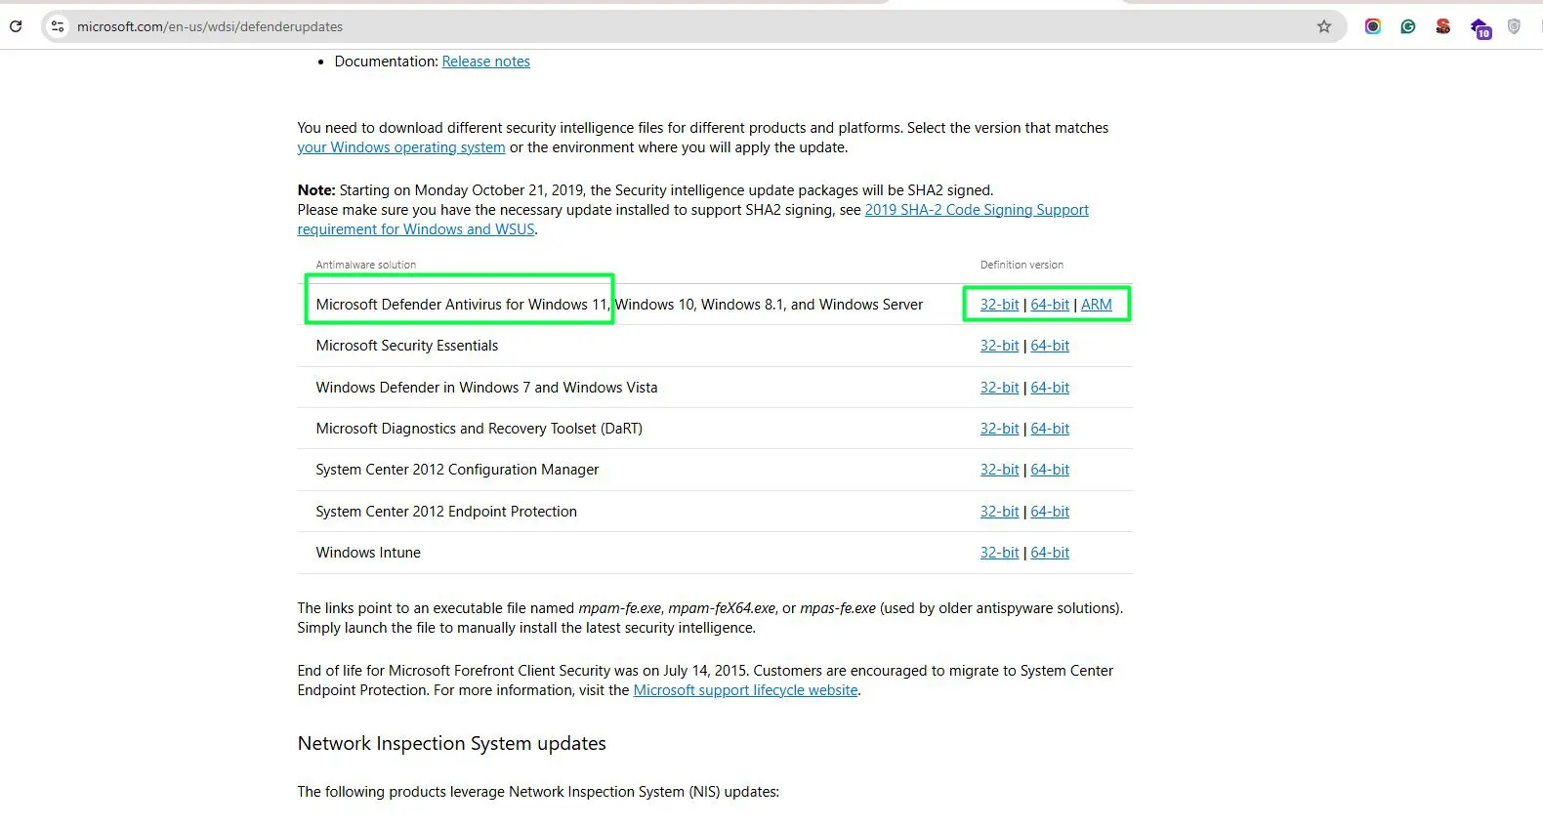
Task: Download 32-bit Microsoft Security Essentials update
Action: click(999, 346)
